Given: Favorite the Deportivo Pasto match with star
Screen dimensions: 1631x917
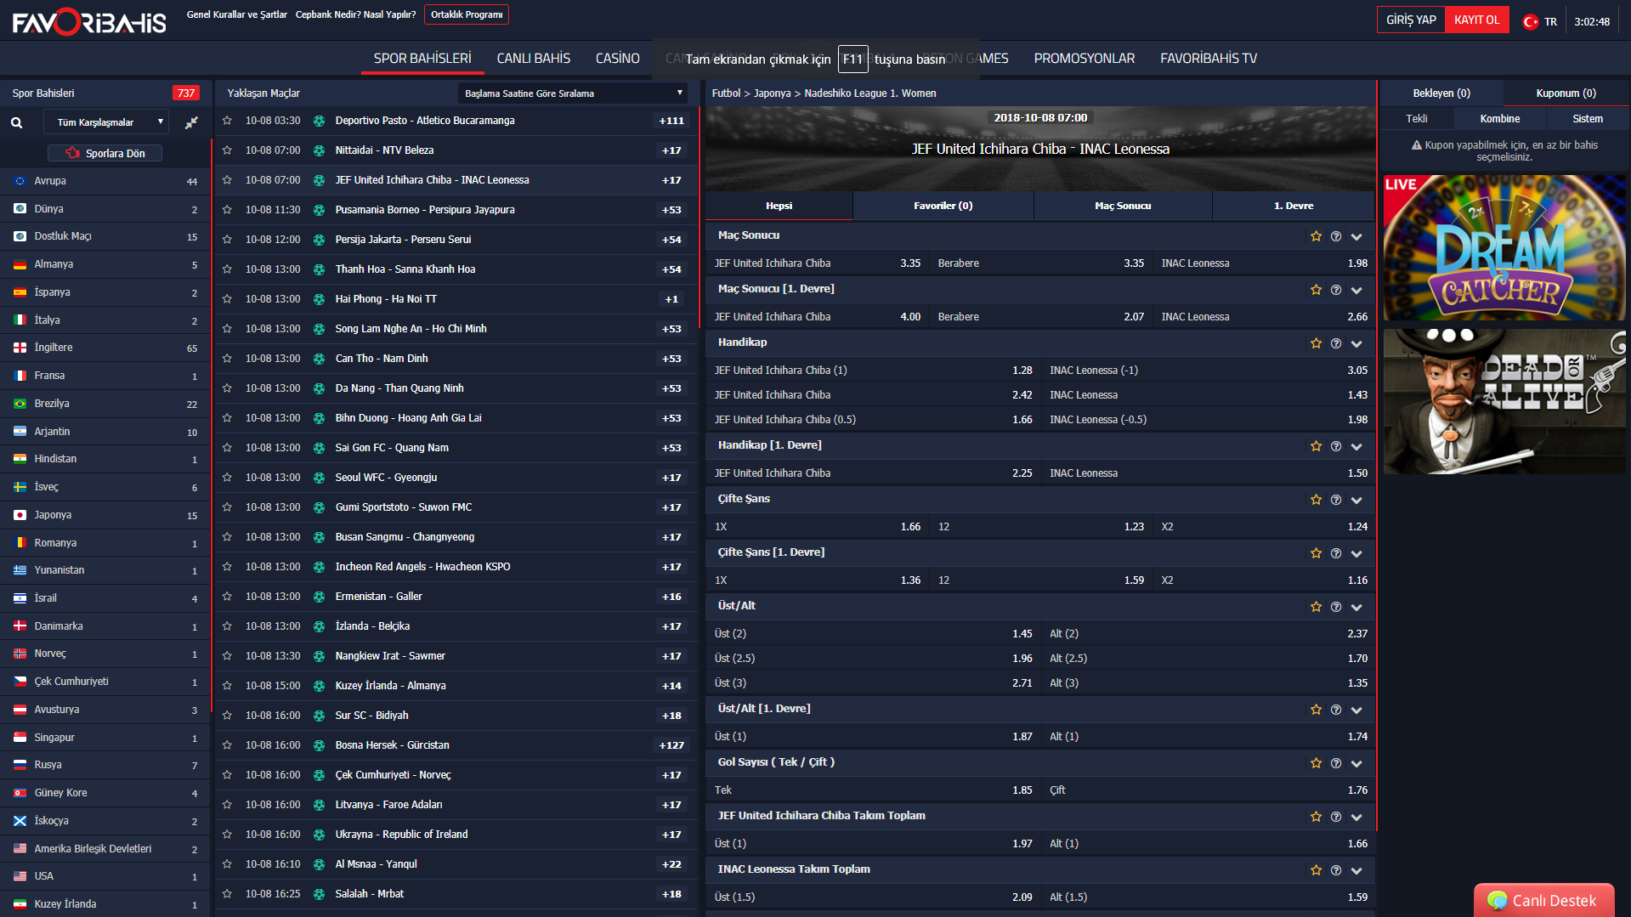Looking at the screenshot, I should [227, 121].
